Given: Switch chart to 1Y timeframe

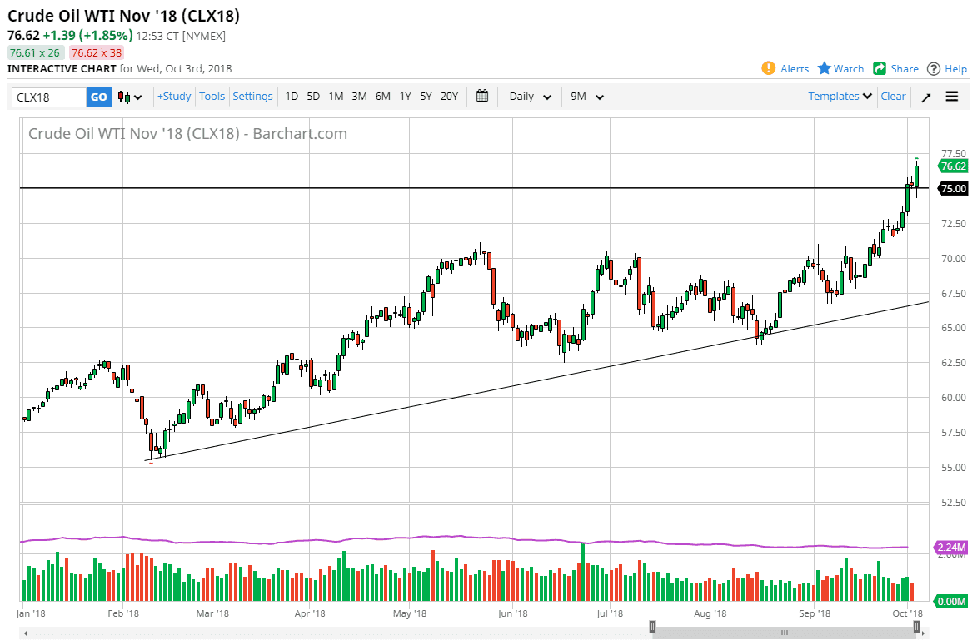Looking at the screenshot, I should point(405,97).
